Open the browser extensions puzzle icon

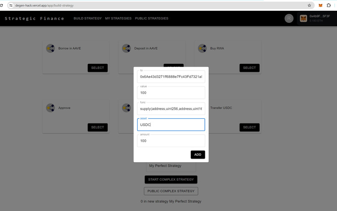(x=329, y=5)
